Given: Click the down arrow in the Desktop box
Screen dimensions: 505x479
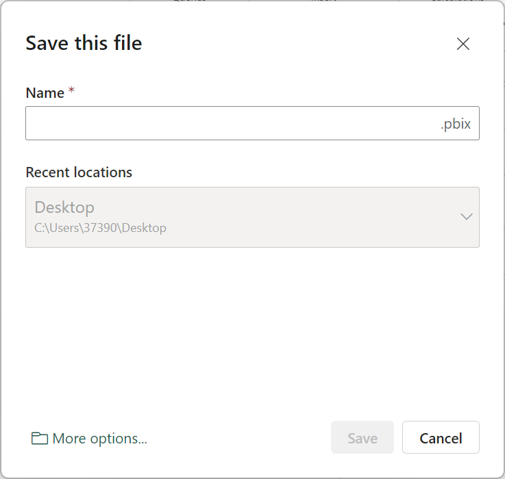Looking at the screenshot, I should tap(466, 217).
